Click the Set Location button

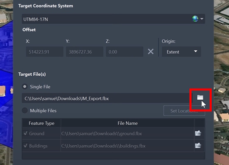click(x=184, y=111)
